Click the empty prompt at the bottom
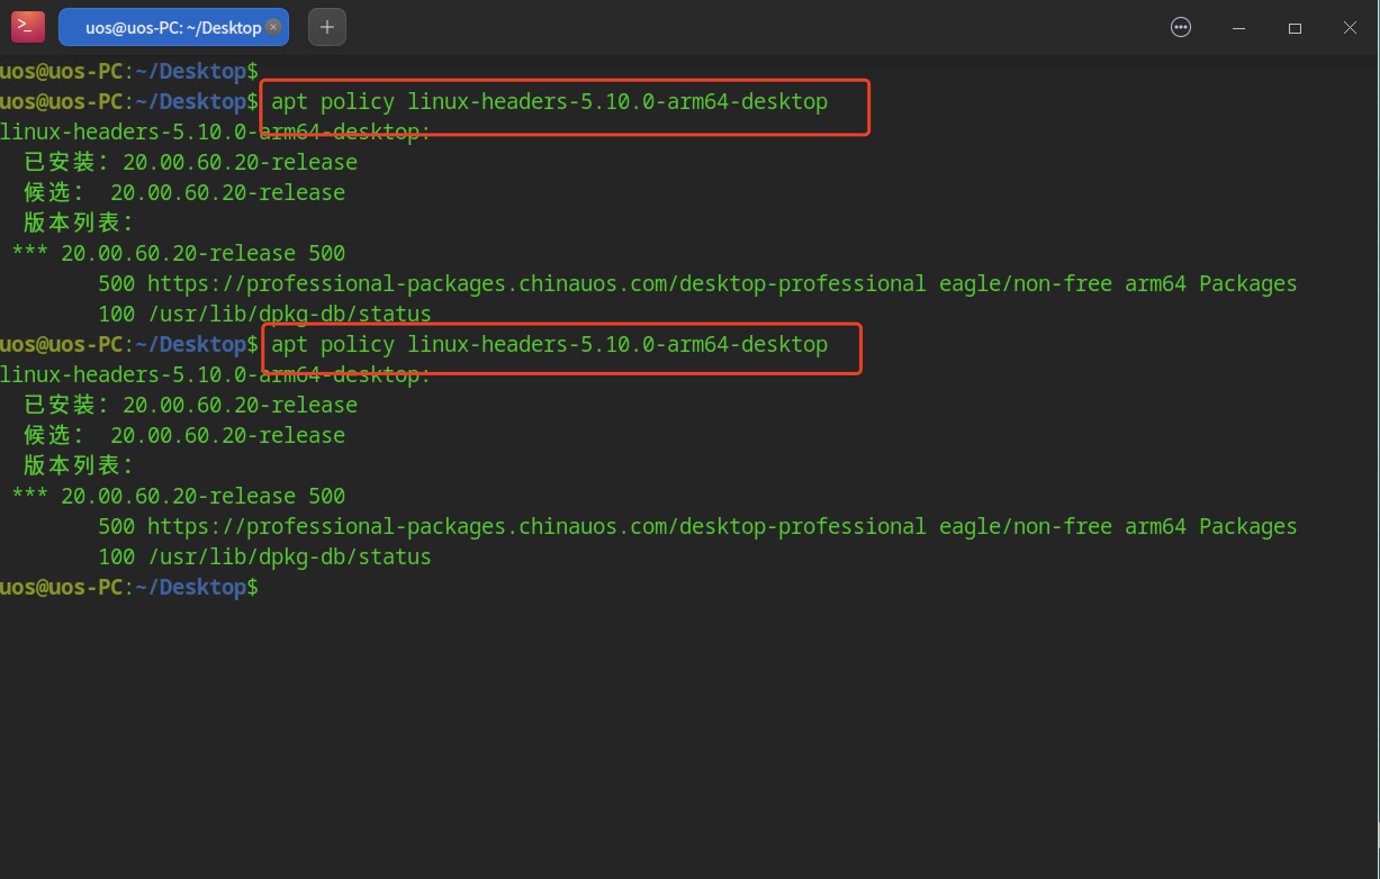 pos(129,587)
